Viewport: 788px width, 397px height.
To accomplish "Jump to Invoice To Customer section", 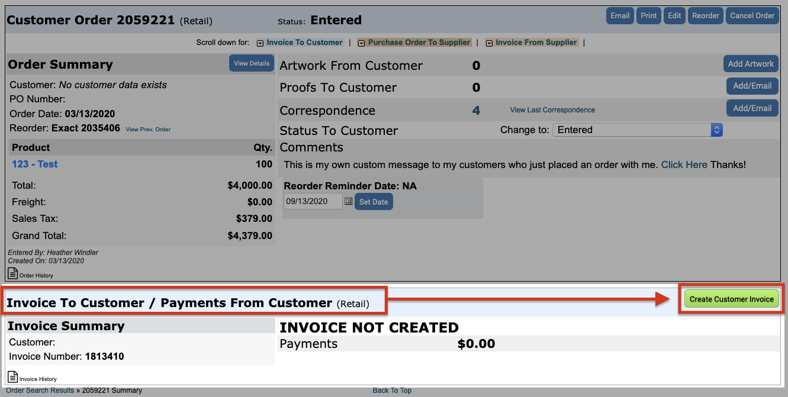I will [x=304, y=43].
